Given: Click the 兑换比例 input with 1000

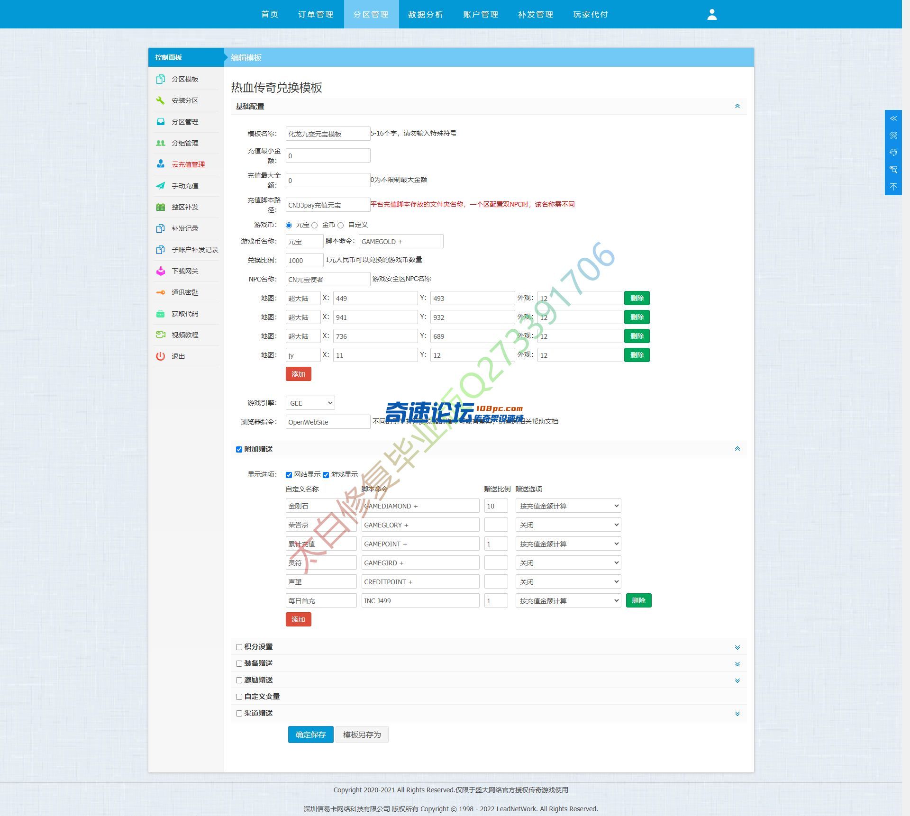Looking at the screenshot, I should pyautogui.click(x=304, y=260).
